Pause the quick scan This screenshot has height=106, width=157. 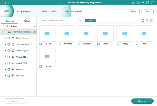coord(134,11)
